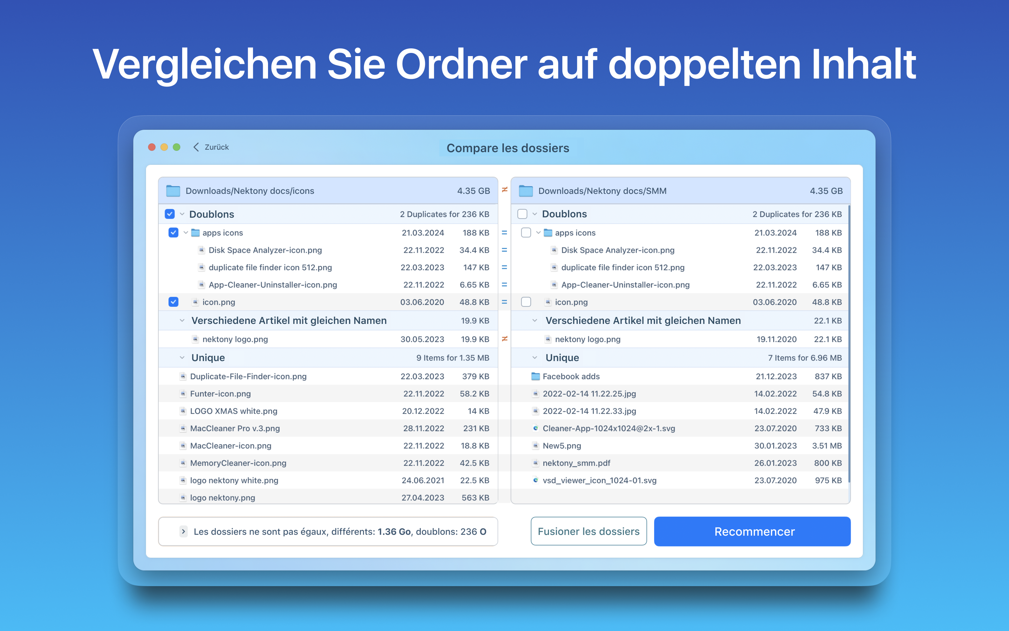Click the not-equal icon beside nektony logo.png
The image size is (1009, 631).
(504, 339)
